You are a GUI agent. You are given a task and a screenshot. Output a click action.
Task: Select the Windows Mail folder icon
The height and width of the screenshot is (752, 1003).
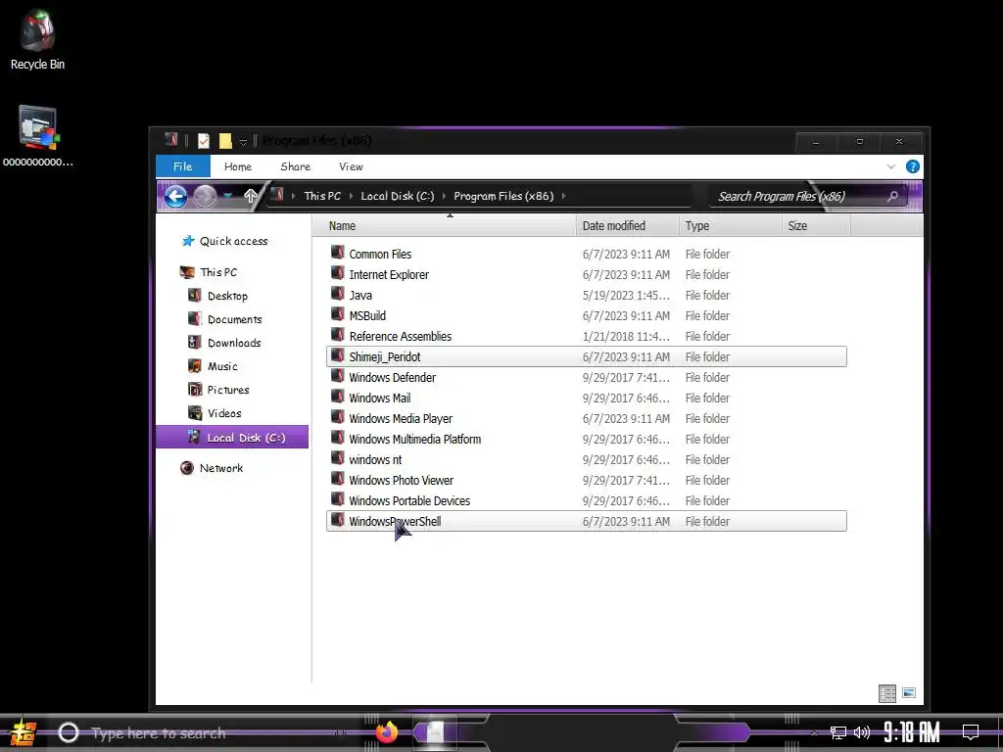338,398
